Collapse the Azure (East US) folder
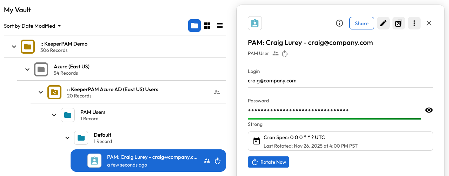Screen dimensions: 449x176 point(27,69)
